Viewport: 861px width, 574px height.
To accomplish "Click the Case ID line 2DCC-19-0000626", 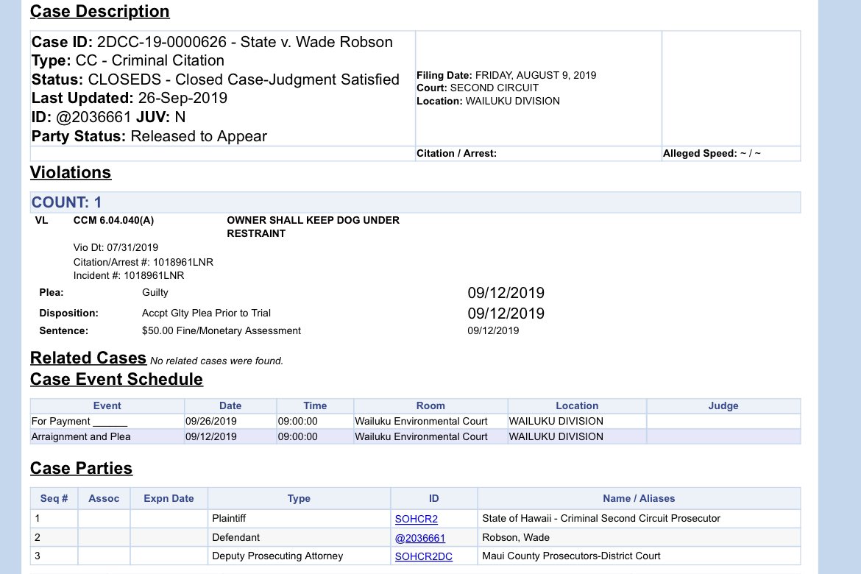I will click(212, 42).
